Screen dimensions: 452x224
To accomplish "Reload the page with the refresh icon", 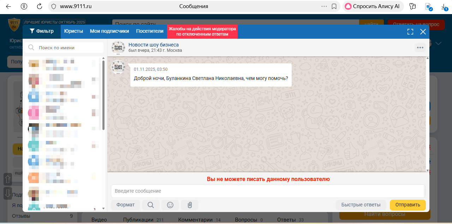I will (40, 6).
